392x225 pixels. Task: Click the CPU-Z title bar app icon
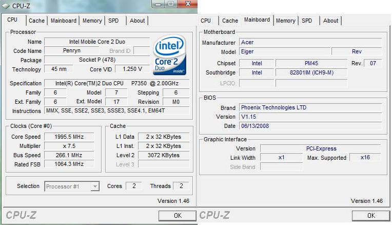(6, 6)
